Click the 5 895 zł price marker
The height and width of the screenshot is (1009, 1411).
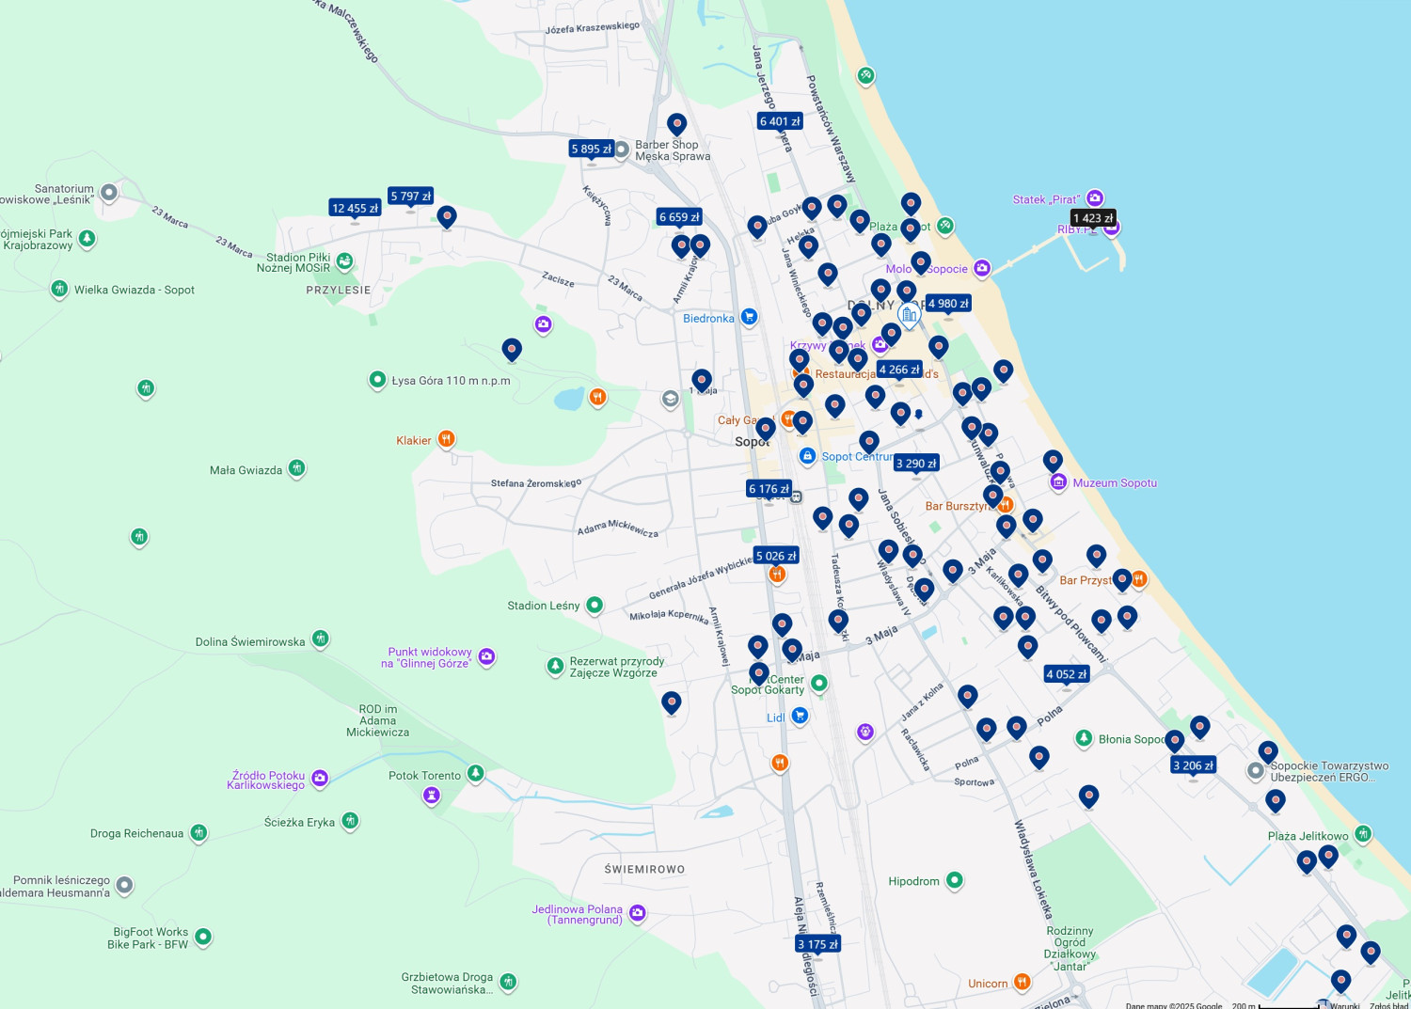pos(592,149)
